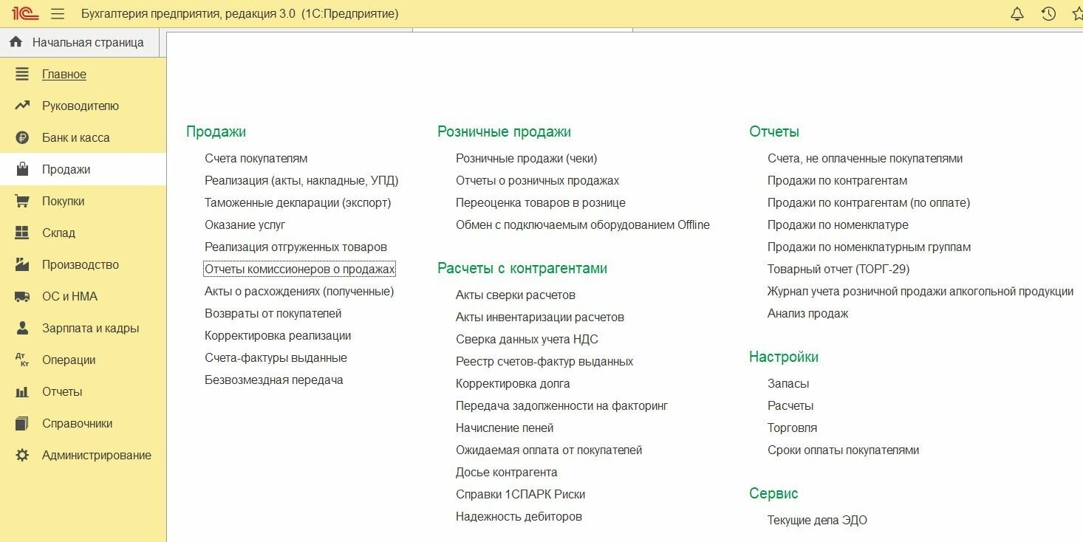Open the hamburger main menu
The height and width of the screenshot is (542, 1083).
pyautogui.click(x=58, y=14)
